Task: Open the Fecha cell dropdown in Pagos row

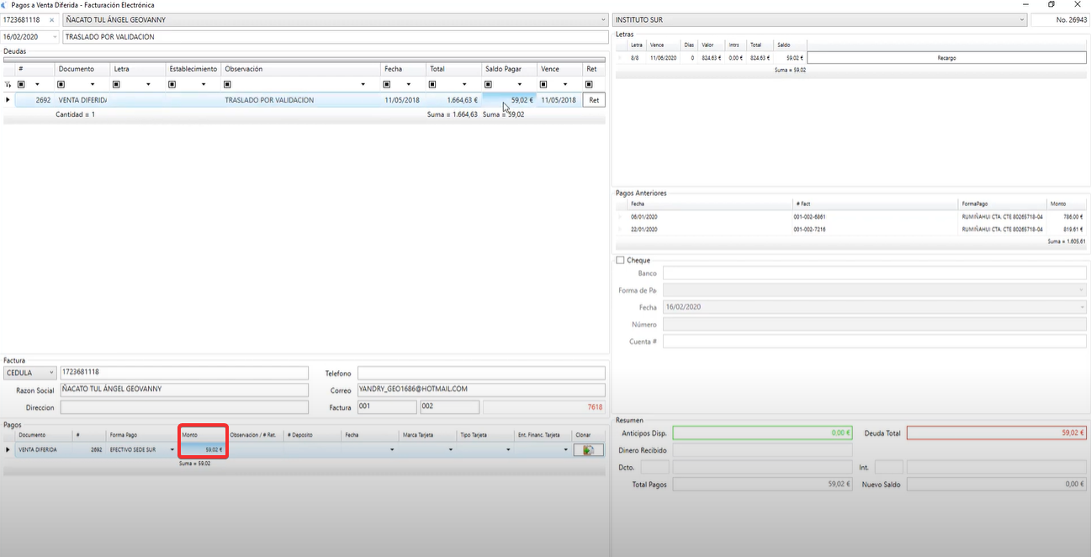Action: click(x=392, y=450)
